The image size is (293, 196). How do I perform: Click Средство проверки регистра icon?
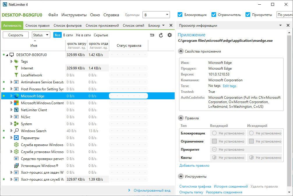point(16,159)
